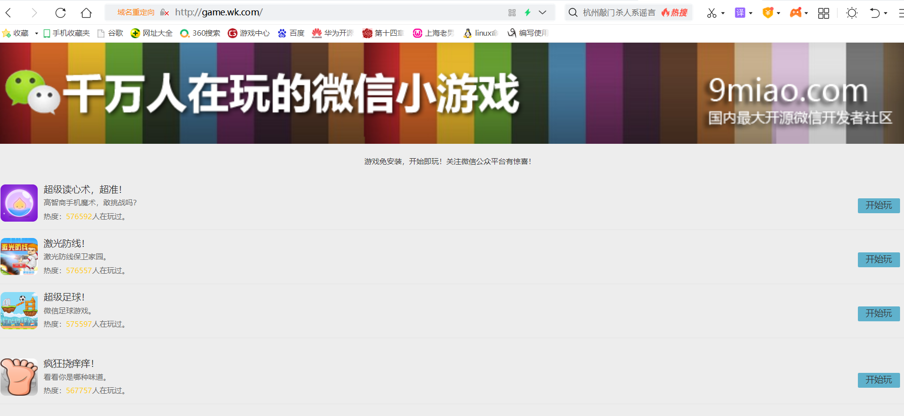Screen dimensions: 904x416
Task: Open the scissors screenshot tool
Action: point(712,13)
